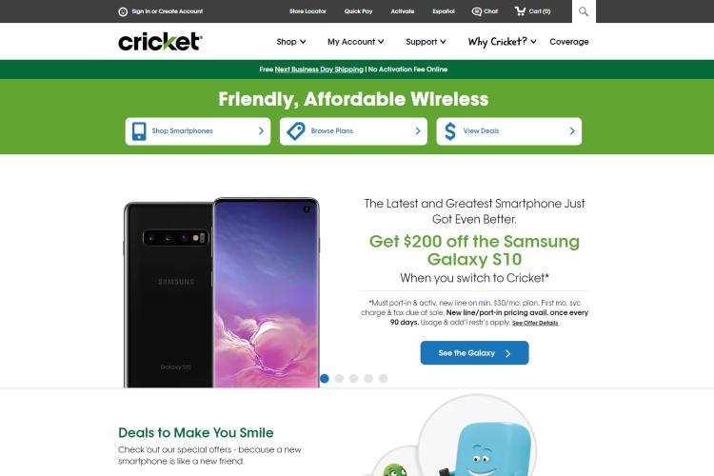Image resolution: width=714 pixels, height=476 pixels.
Task: Select the last carousel dot
Action: (383, 379)
